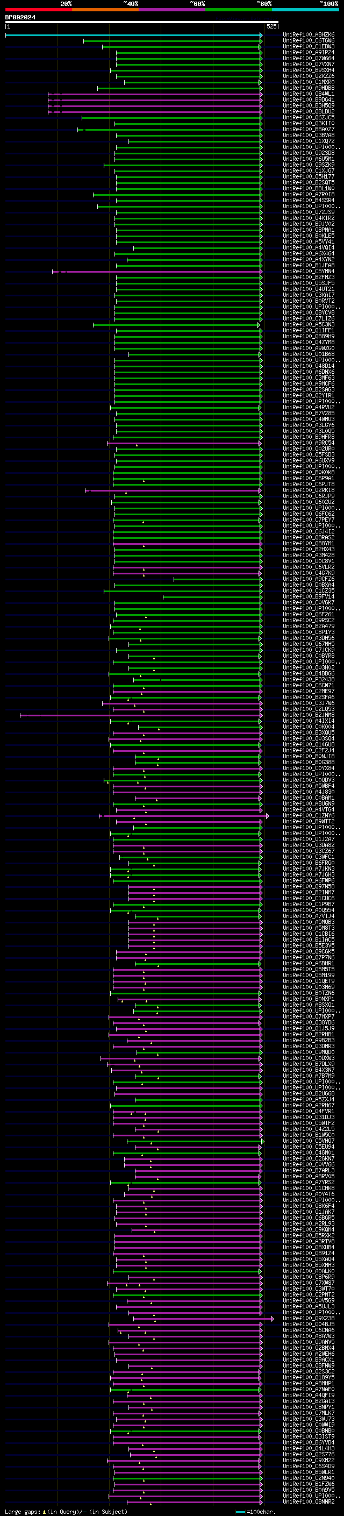The height and width of the screenshot is (1516, 344).
Task: Click the UniRef100_Q02UR0 label
Action: (309, 449)
